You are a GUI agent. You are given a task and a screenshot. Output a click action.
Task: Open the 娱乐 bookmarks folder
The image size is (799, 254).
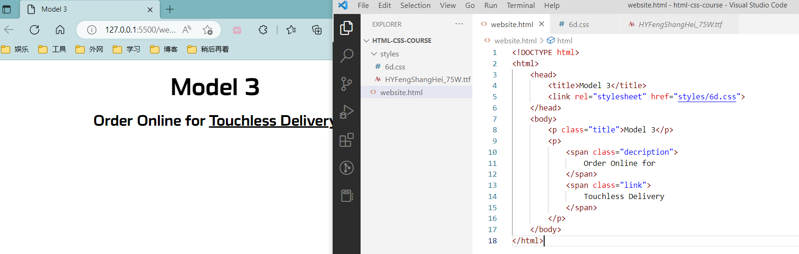point(15,49)
